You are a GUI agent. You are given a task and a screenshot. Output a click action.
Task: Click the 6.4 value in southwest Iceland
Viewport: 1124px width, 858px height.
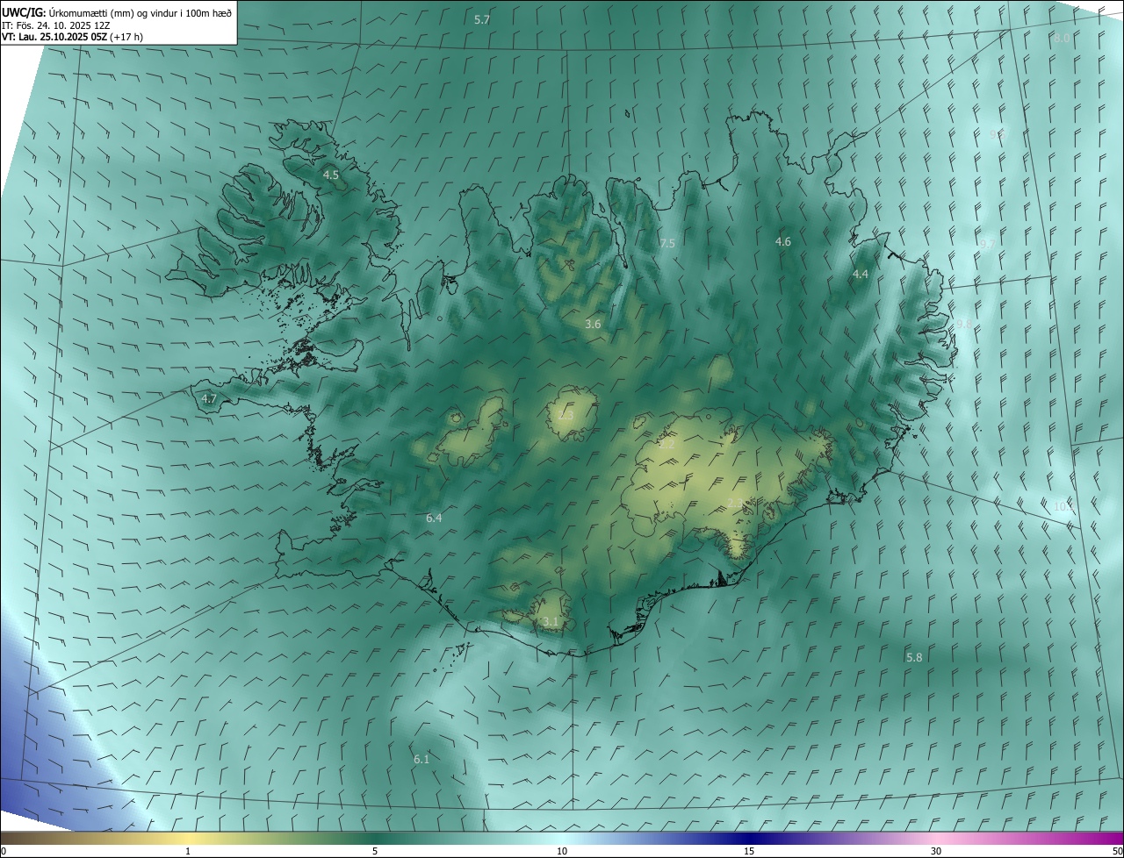434,518
